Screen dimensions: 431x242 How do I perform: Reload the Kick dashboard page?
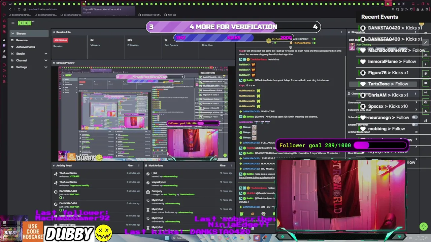point(19,9)
